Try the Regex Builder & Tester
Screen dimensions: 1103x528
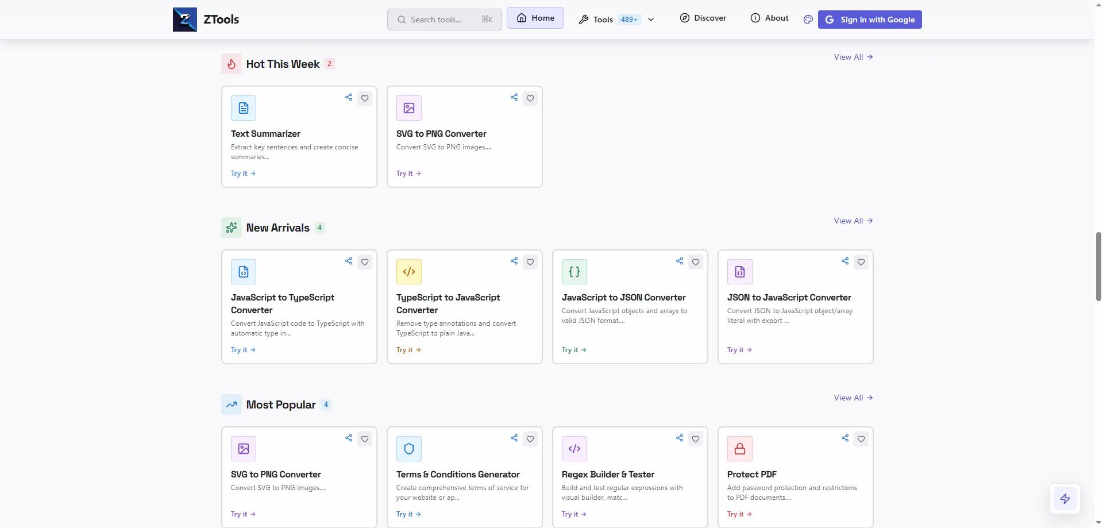574,514
